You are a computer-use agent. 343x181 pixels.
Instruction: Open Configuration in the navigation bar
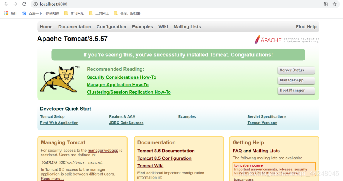(x=111, y=27)
